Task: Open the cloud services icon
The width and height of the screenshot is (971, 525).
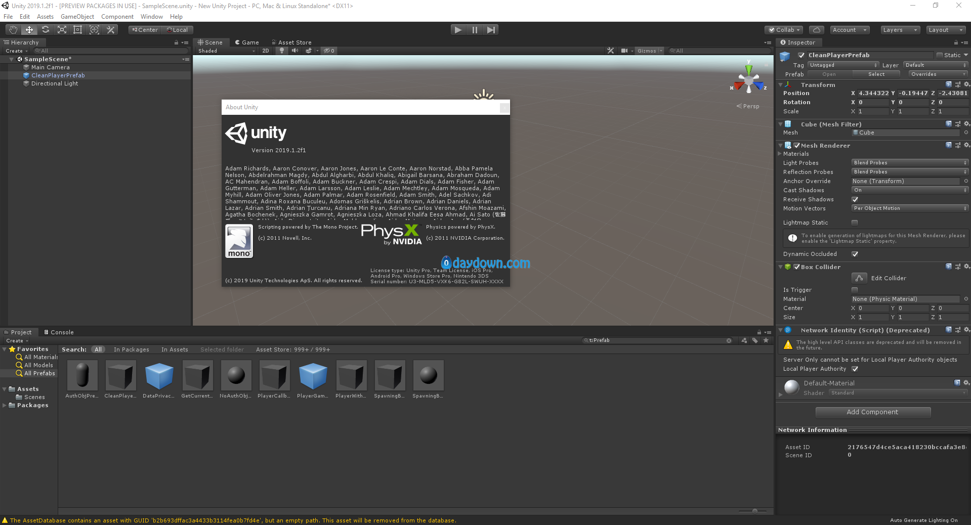Action: click(x=816, y=30)
